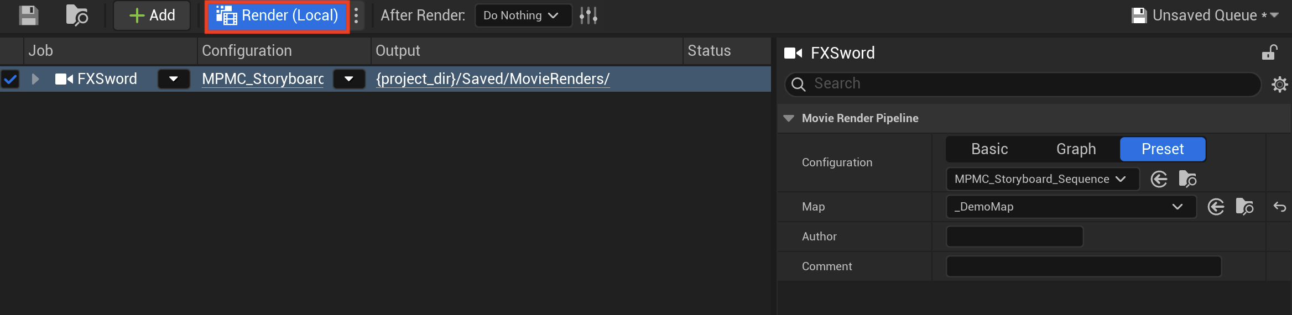This screenshot has width=1292, height=315.
Task: Browse to Configuration preset in Content Browser
Action: [1187, 179]
